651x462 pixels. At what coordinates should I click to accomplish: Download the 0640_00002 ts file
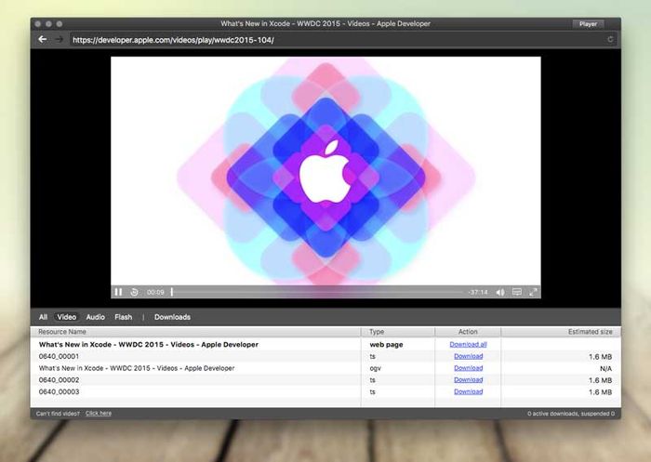(469, 380)
